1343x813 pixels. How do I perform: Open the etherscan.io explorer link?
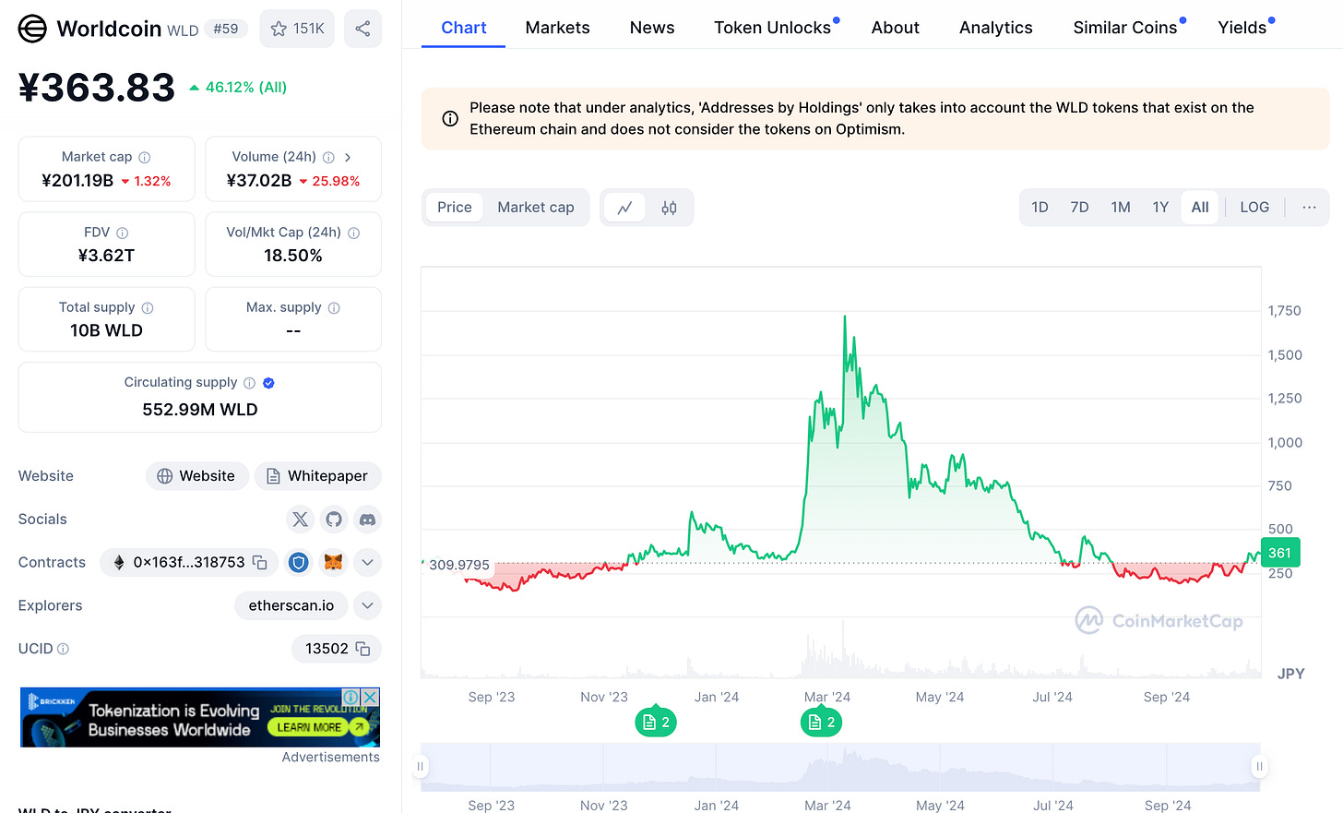[291, 605]
